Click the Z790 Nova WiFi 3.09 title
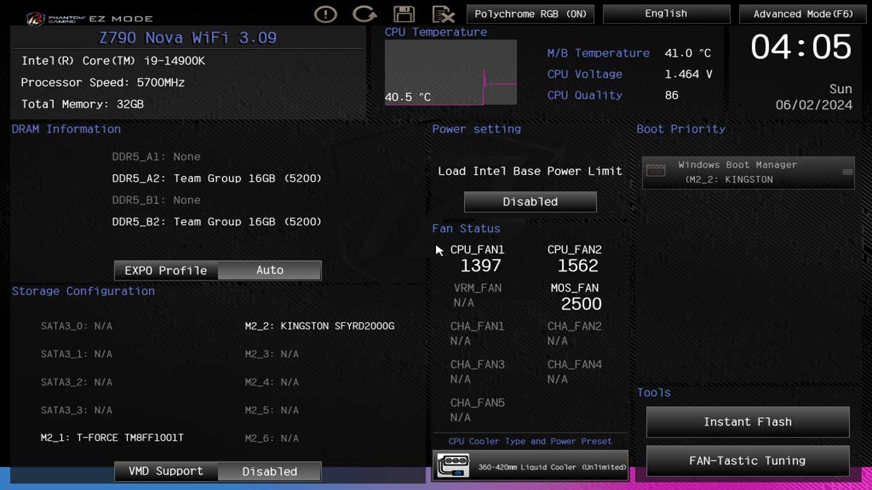 (x=187, y=37)
